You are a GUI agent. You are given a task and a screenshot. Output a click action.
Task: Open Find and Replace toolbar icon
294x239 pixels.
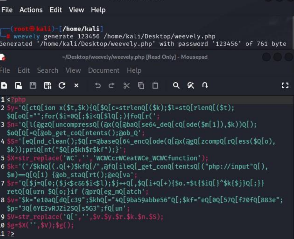[191, 85]
